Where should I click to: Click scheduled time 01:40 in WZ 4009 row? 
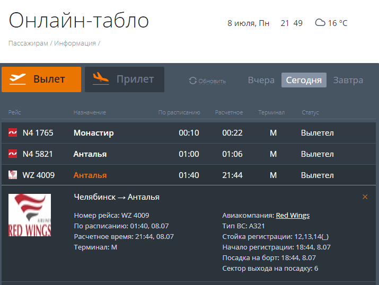(x=189, y=175)
